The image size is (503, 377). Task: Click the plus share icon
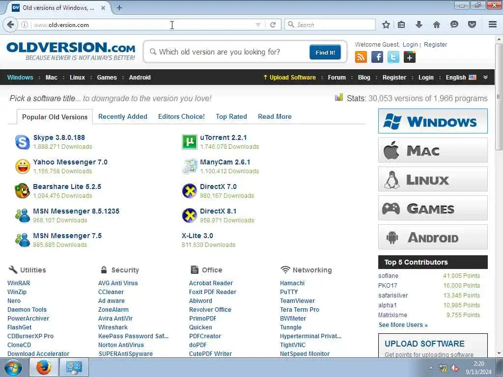click(410, 57)
